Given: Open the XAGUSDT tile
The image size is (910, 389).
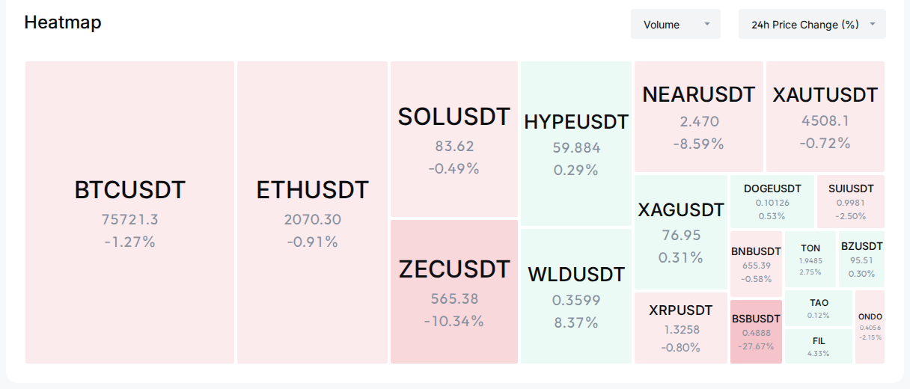Looking at the screenshot, I should coord(681,233).
